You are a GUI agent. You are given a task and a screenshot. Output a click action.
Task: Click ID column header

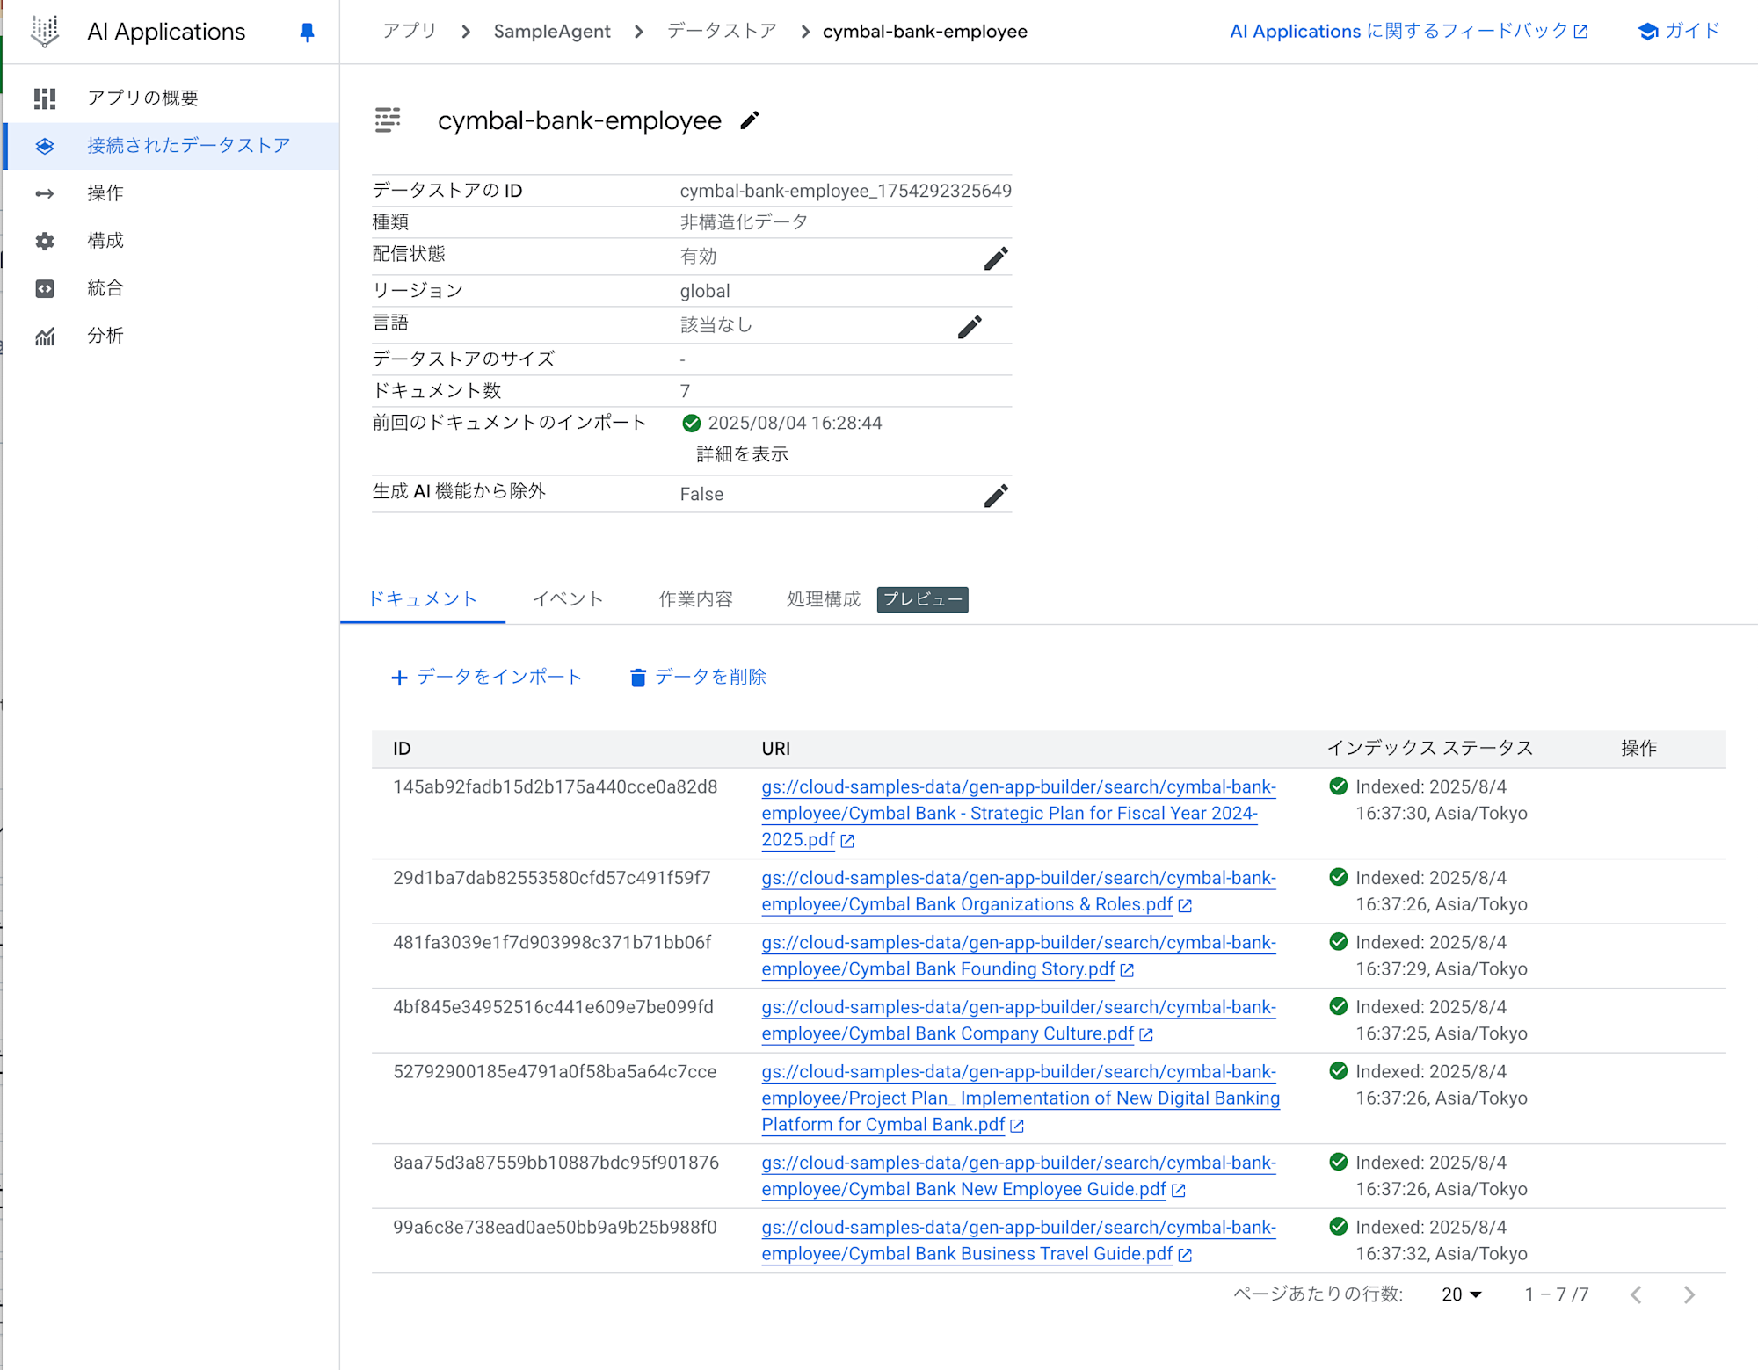(402, 749)
